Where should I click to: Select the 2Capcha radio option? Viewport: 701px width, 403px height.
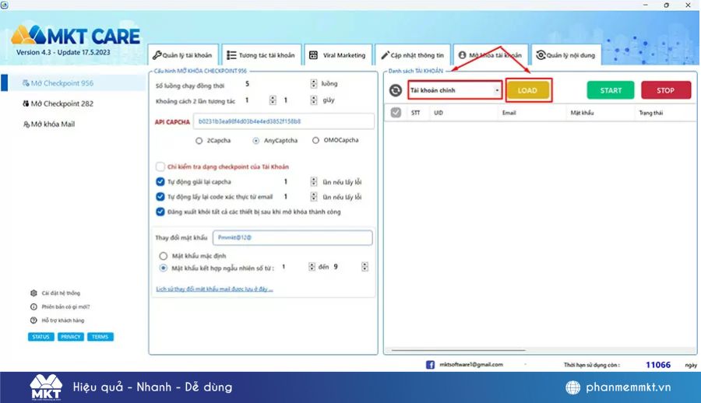199,141
